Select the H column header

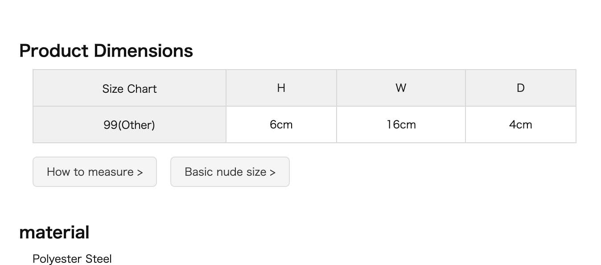click(x=281, y=88)
